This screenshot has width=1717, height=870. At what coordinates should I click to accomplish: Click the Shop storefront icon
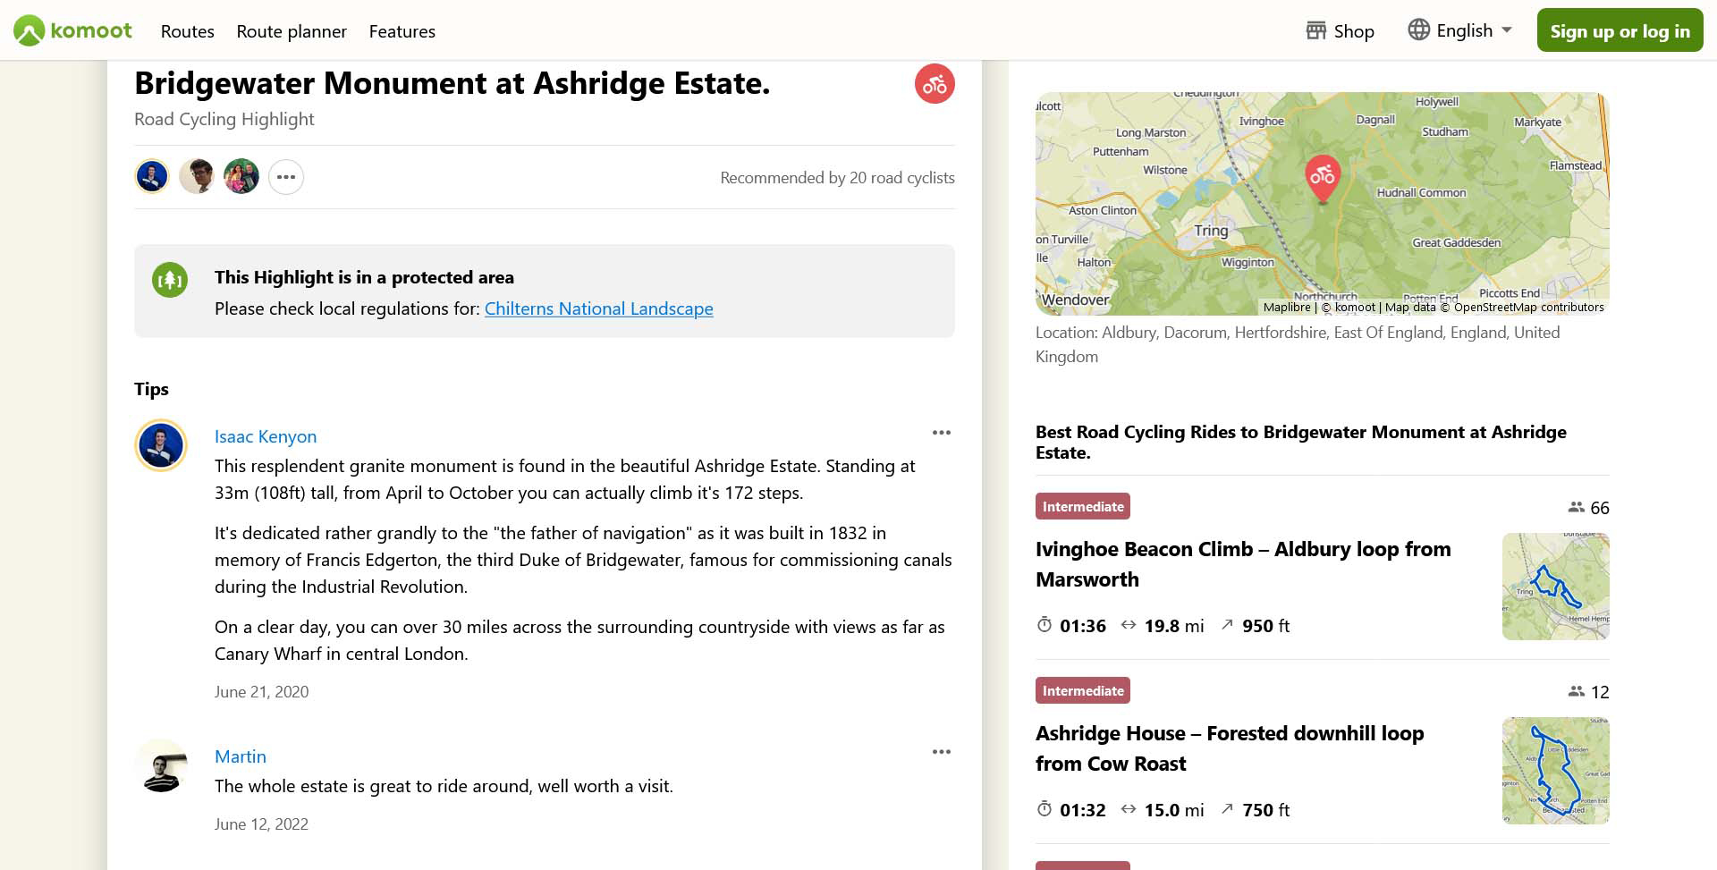click(1315, 31)
